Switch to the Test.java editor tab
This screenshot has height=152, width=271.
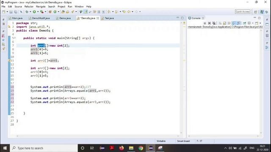coord(108,18)
